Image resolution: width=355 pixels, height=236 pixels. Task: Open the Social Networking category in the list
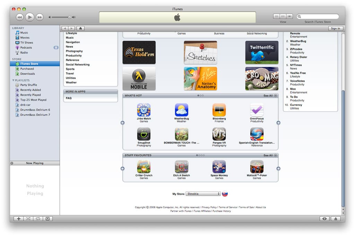pyautogui.click(x=78, y=65)
